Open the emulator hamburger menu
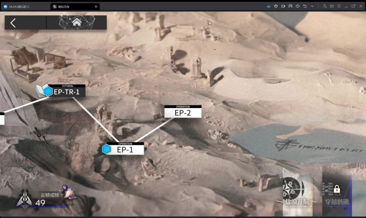This screenshot has height=218, width=366. pyautogui.click(x=339, y=6)
